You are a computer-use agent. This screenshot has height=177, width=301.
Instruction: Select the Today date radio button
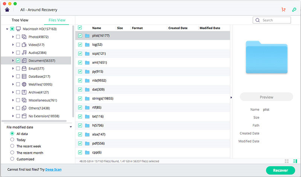pos(12,140)
